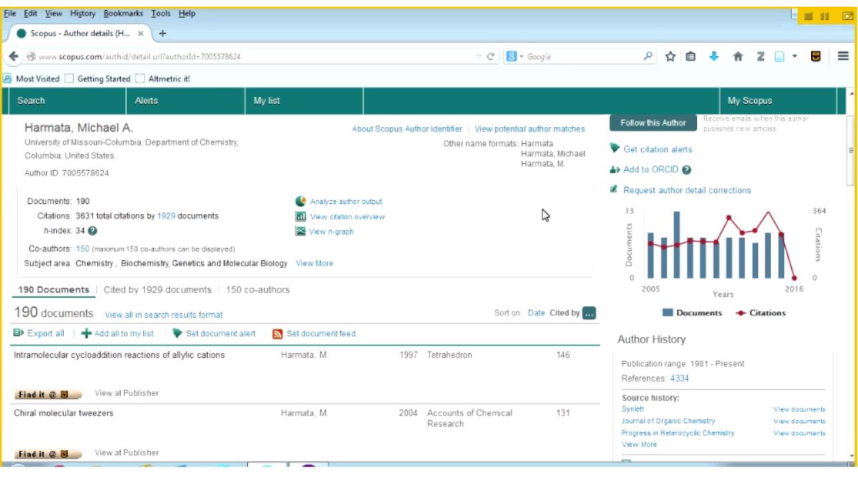The width and height of the screenshot is (858, 482).
Task: Click the h-index help question icon
Action: coord(93,231)
